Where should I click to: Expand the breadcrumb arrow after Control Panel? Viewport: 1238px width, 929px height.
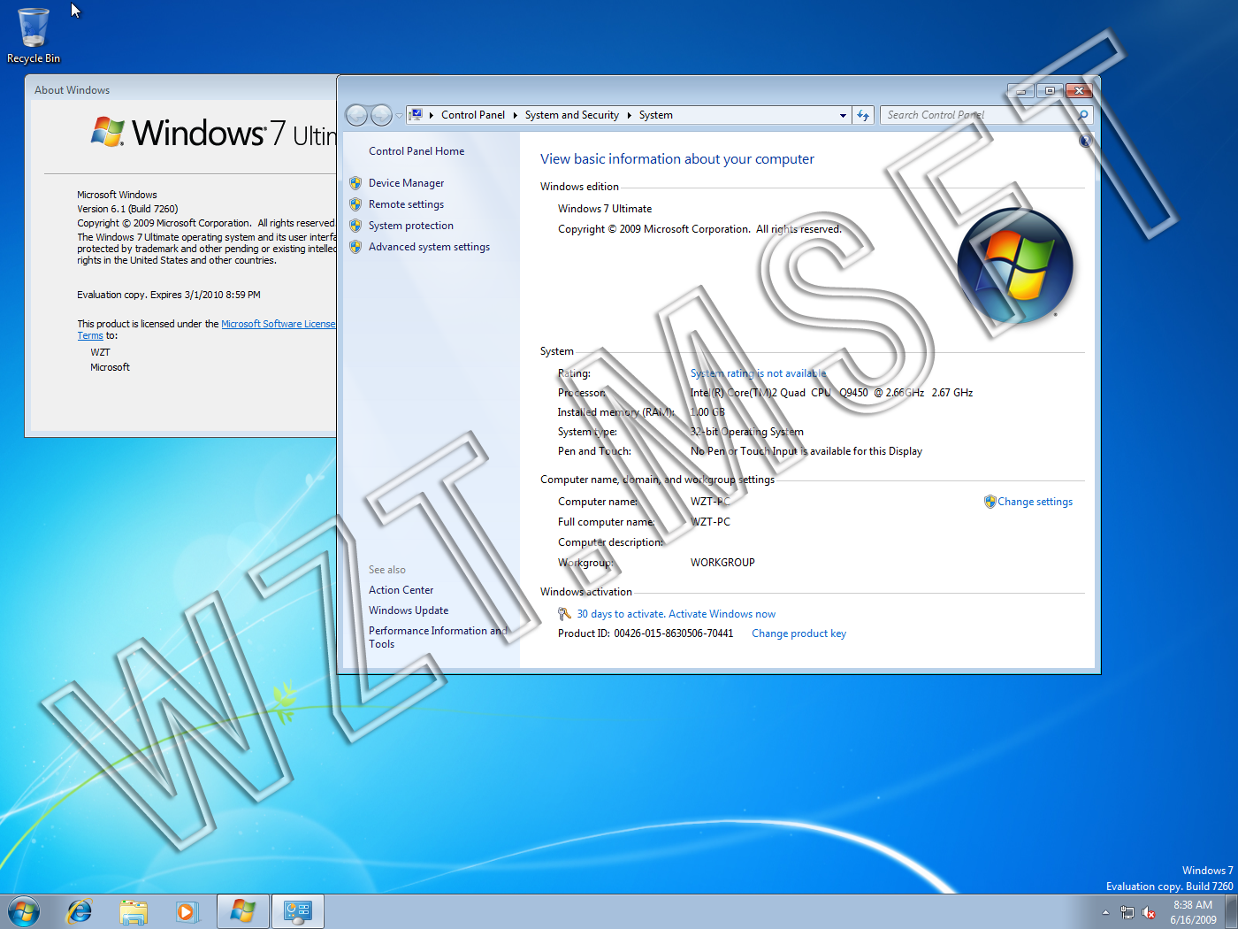515,115
